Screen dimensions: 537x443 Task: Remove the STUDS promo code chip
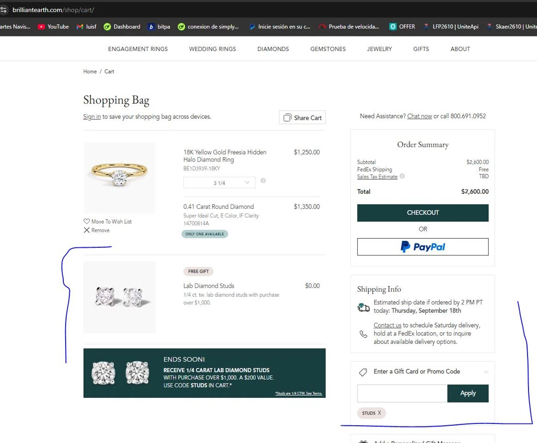(379, 413)
